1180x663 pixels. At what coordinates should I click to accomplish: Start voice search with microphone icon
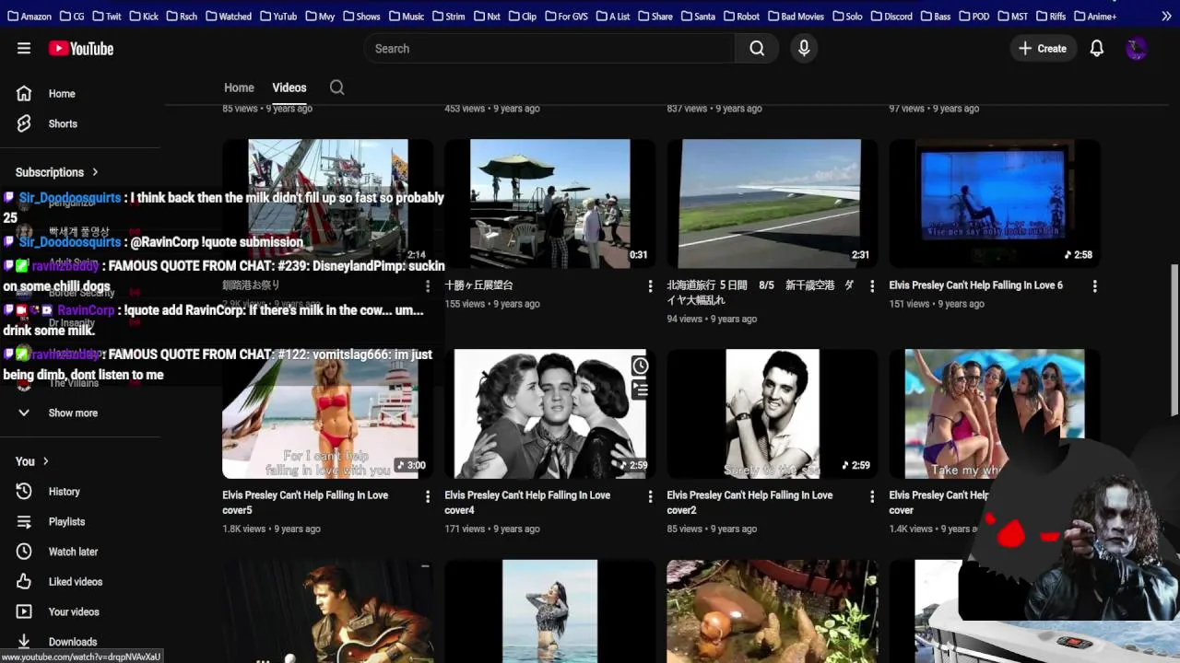[x=804, y=49]
